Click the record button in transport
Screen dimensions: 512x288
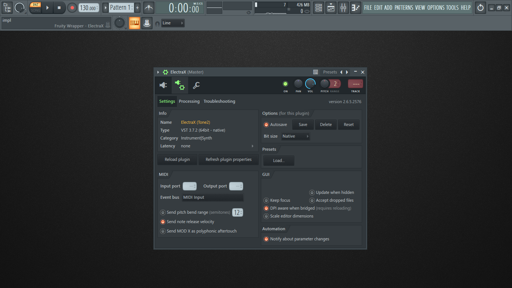72,7
